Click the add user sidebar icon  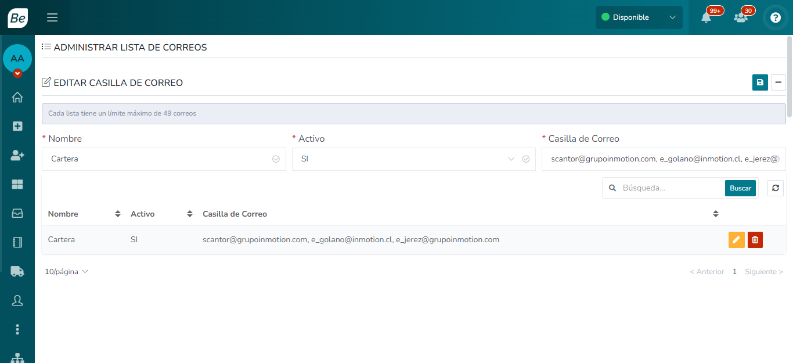[x=17, y=155]
